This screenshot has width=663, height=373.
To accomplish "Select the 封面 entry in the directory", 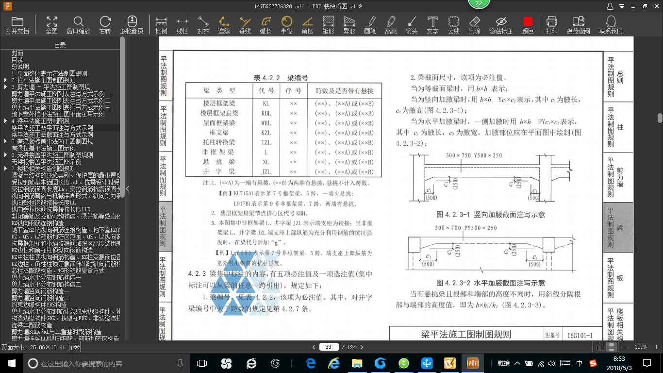I will tap(17, 53).
